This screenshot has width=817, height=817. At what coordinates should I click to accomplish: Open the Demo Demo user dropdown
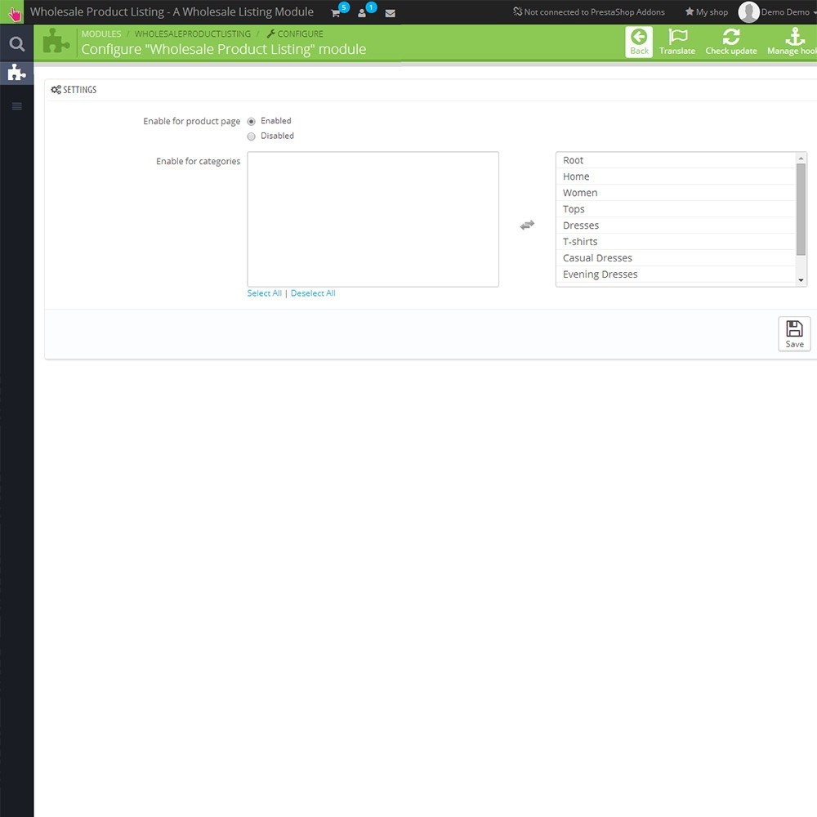[x=778, y=12]
